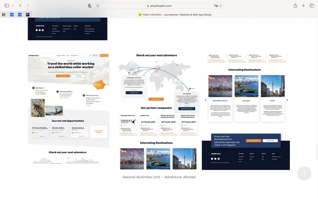Open the translate page icon
The image size is (318, 198).
[215, 5]
